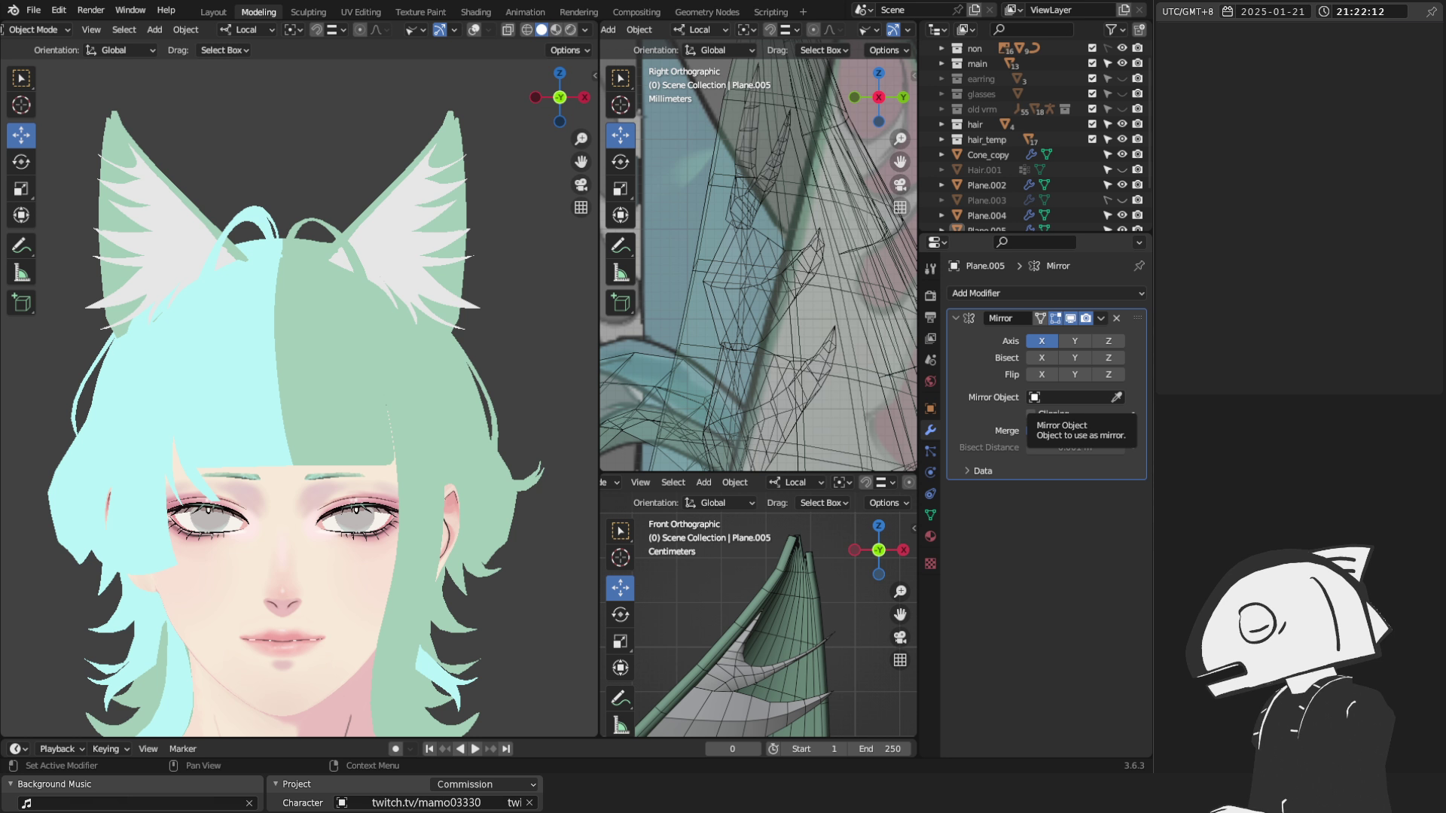1446x813 pixels.
Task: Click the pan hand icon in left viewport
Action: (581, 162)
